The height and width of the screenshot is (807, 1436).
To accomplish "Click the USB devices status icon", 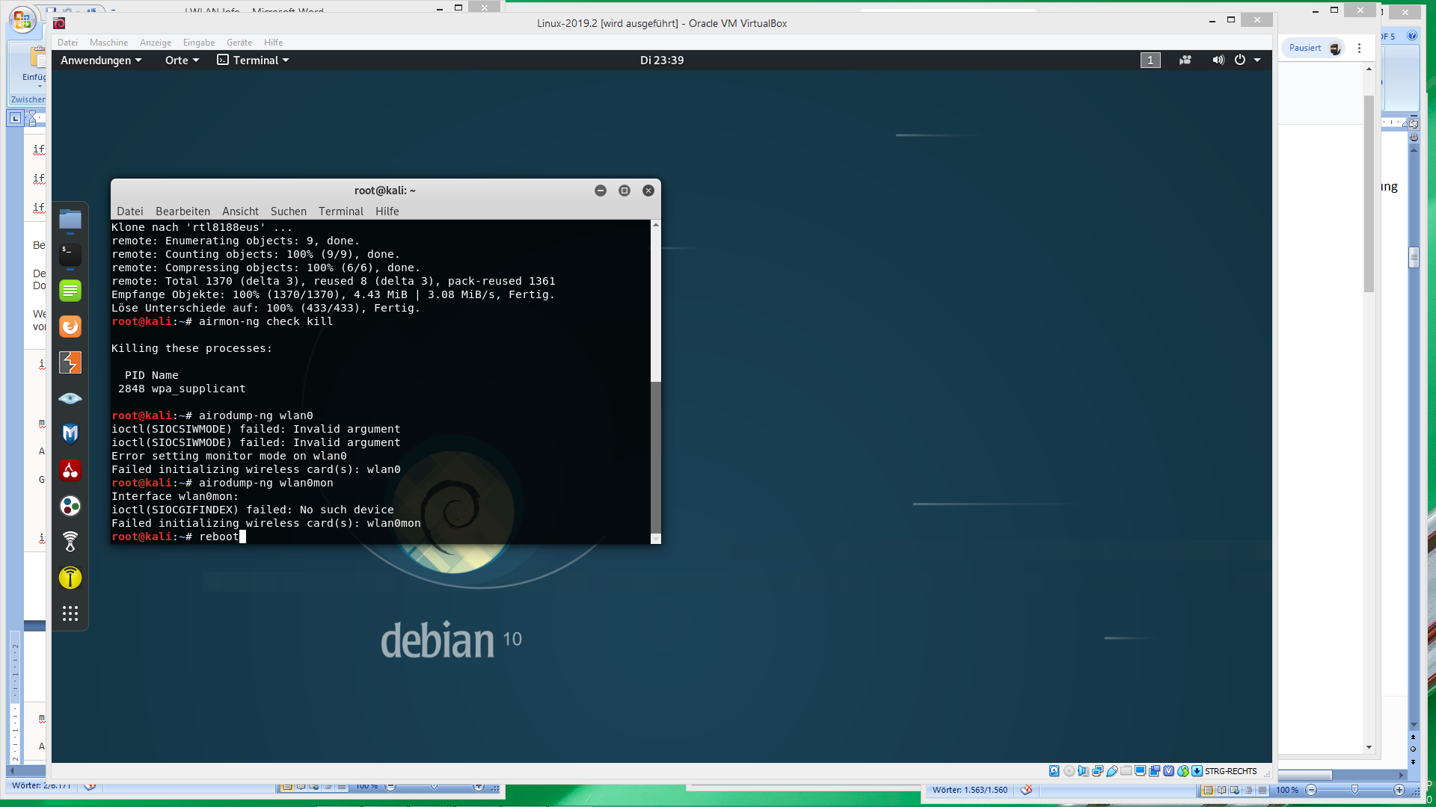I will [x=1112, y=771].
